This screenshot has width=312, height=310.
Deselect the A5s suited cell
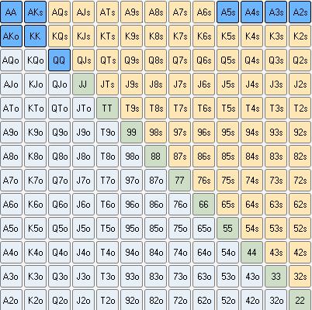tap(227, 12)
